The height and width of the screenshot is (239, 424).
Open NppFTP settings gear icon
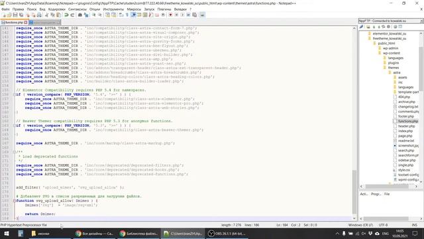coord(395,27)
